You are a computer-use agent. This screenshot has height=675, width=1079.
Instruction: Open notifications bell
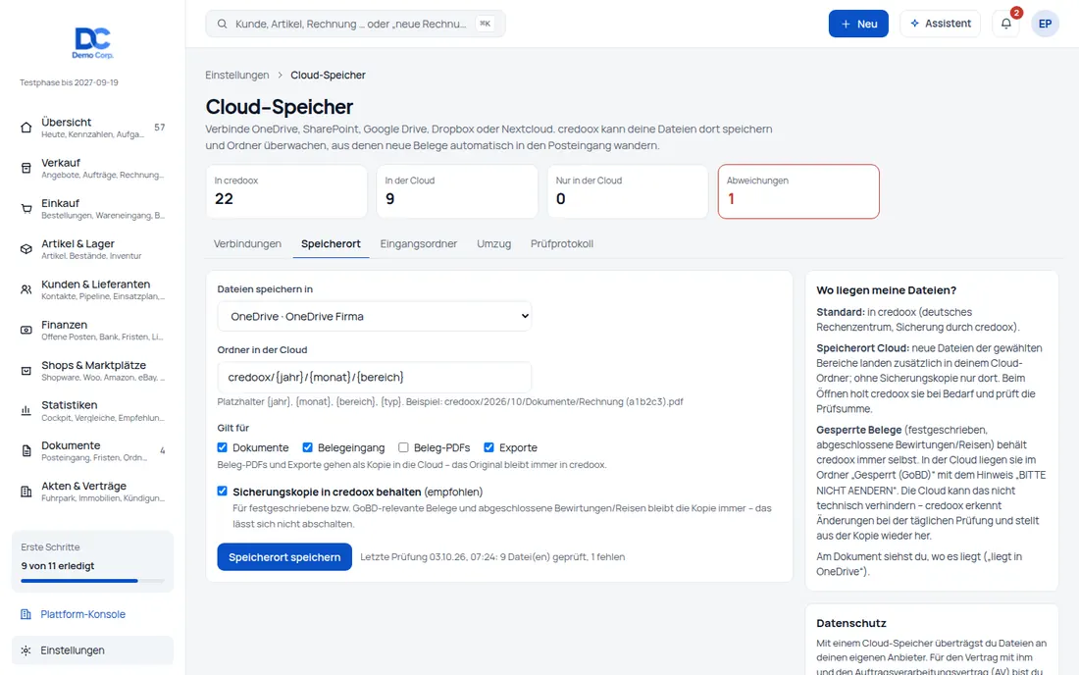1006,24
